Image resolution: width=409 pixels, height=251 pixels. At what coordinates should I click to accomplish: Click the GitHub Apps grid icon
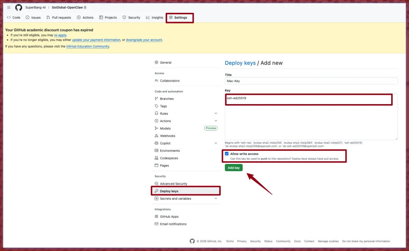tap(156, 216)
